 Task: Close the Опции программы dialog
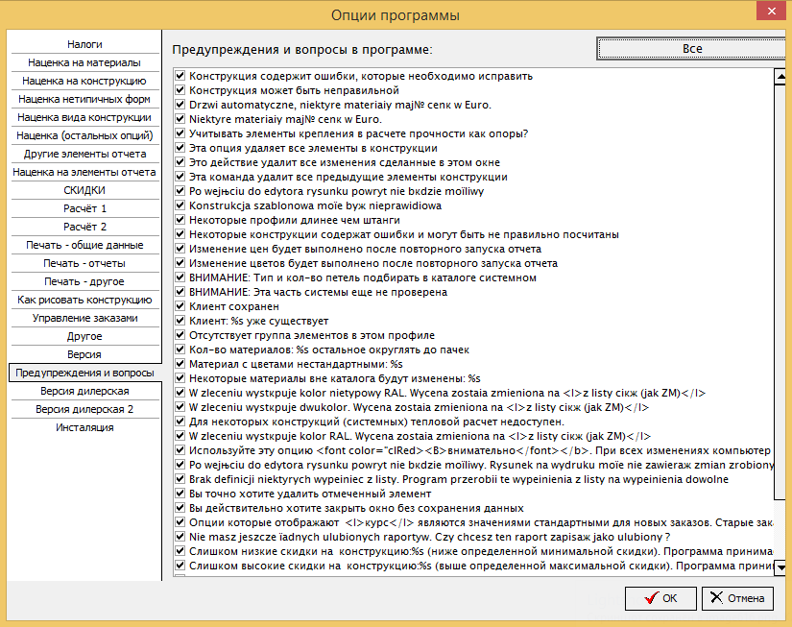pyautogui.click(x=771, y=11)
